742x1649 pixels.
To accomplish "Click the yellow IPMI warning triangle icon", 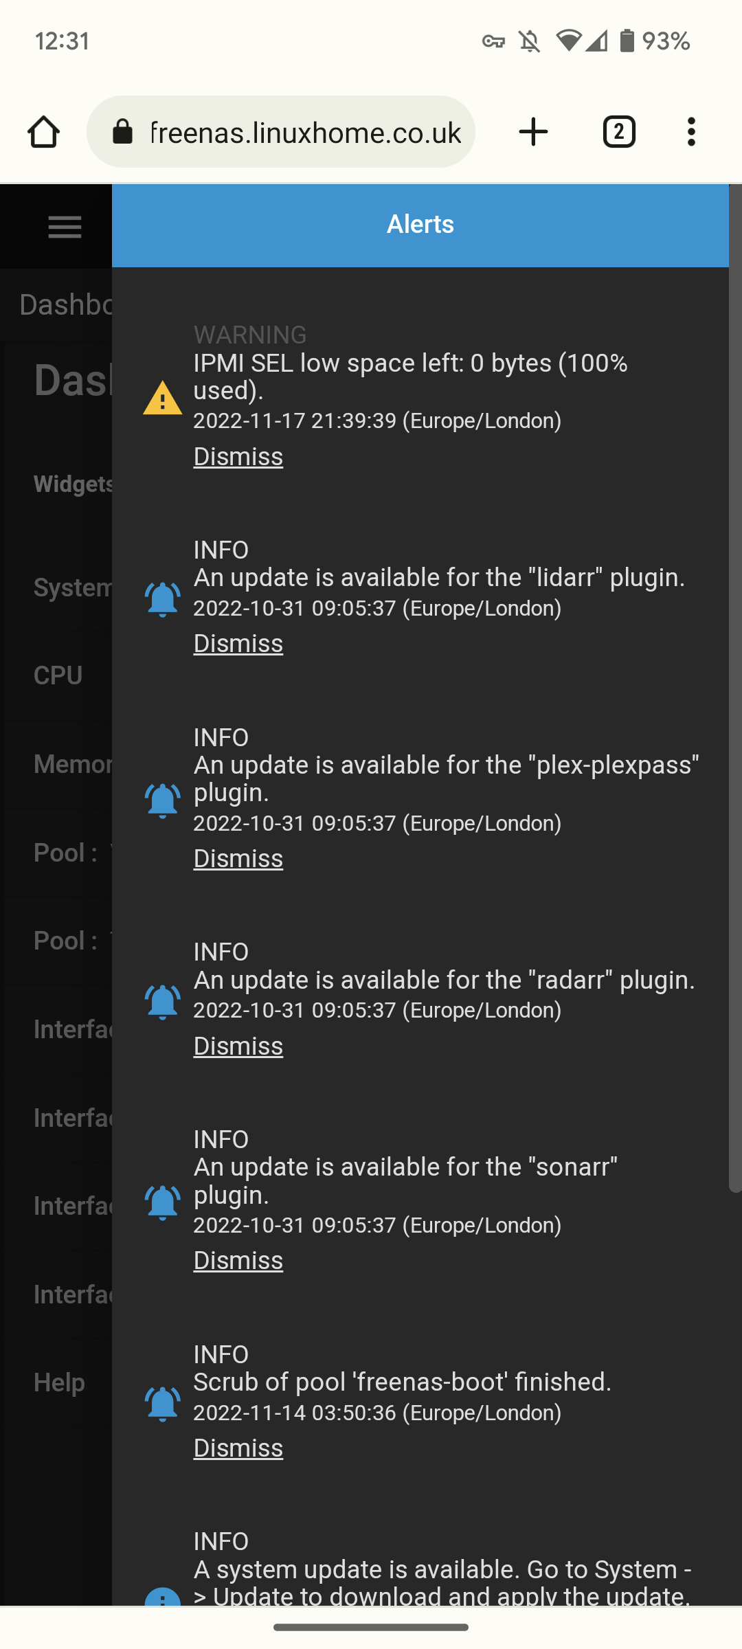I will click(162, 399).
